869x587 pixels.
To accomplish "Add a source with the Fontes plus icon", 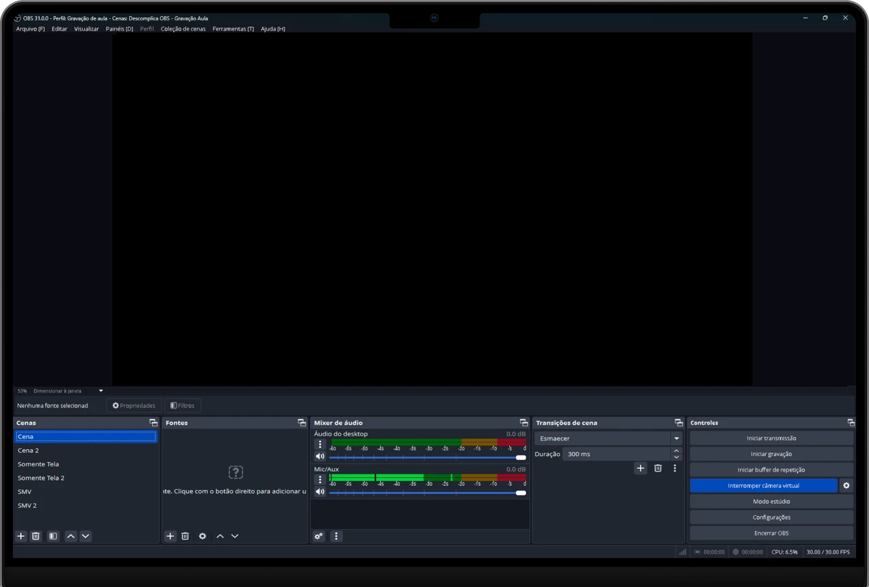I will 170,536.
